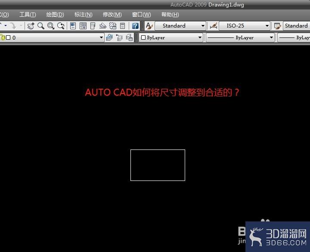Open the 标注(N) menu
The height and width of the screenshot is (252, 310).
pos(83,15)
